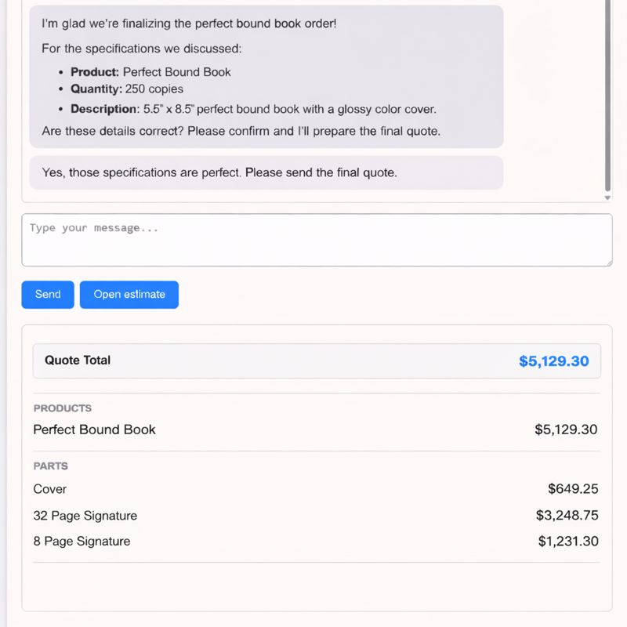The width and height of the screenshot is (627, 627).
Task: Expand the PRODUCTS section header
Action: 63,408
